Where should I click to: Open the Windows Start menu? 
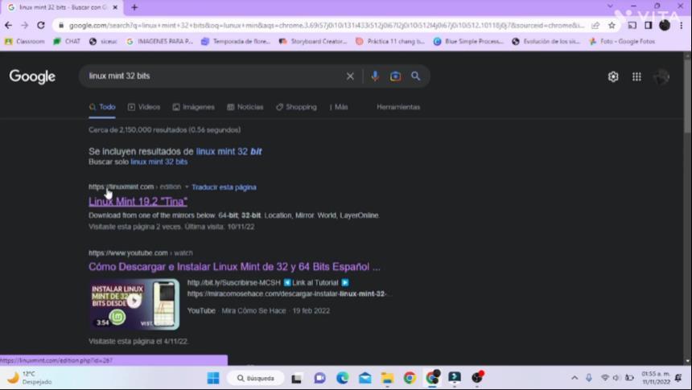pyautogui.click(x=213, y=378)
